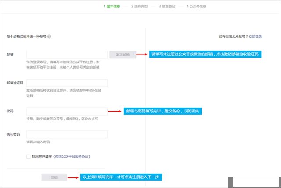Focus the 邮箱 input field

(x=67, y=55)
